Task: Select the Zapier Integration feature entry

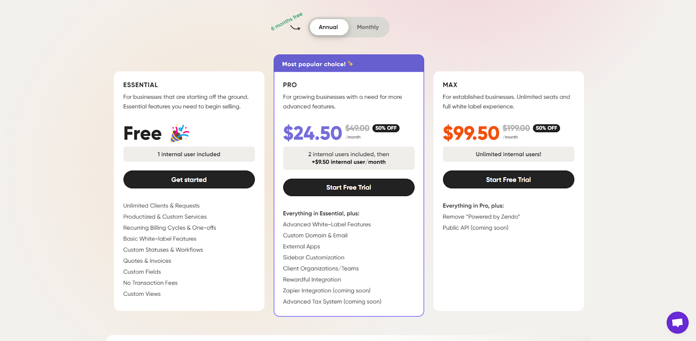Action: (327, 290)
